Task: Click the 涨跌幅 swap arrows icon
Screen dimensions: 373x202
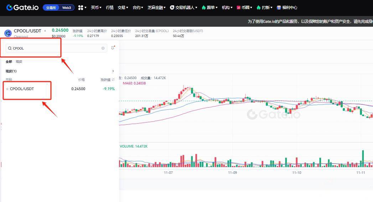Action: (x=113, y=80)
